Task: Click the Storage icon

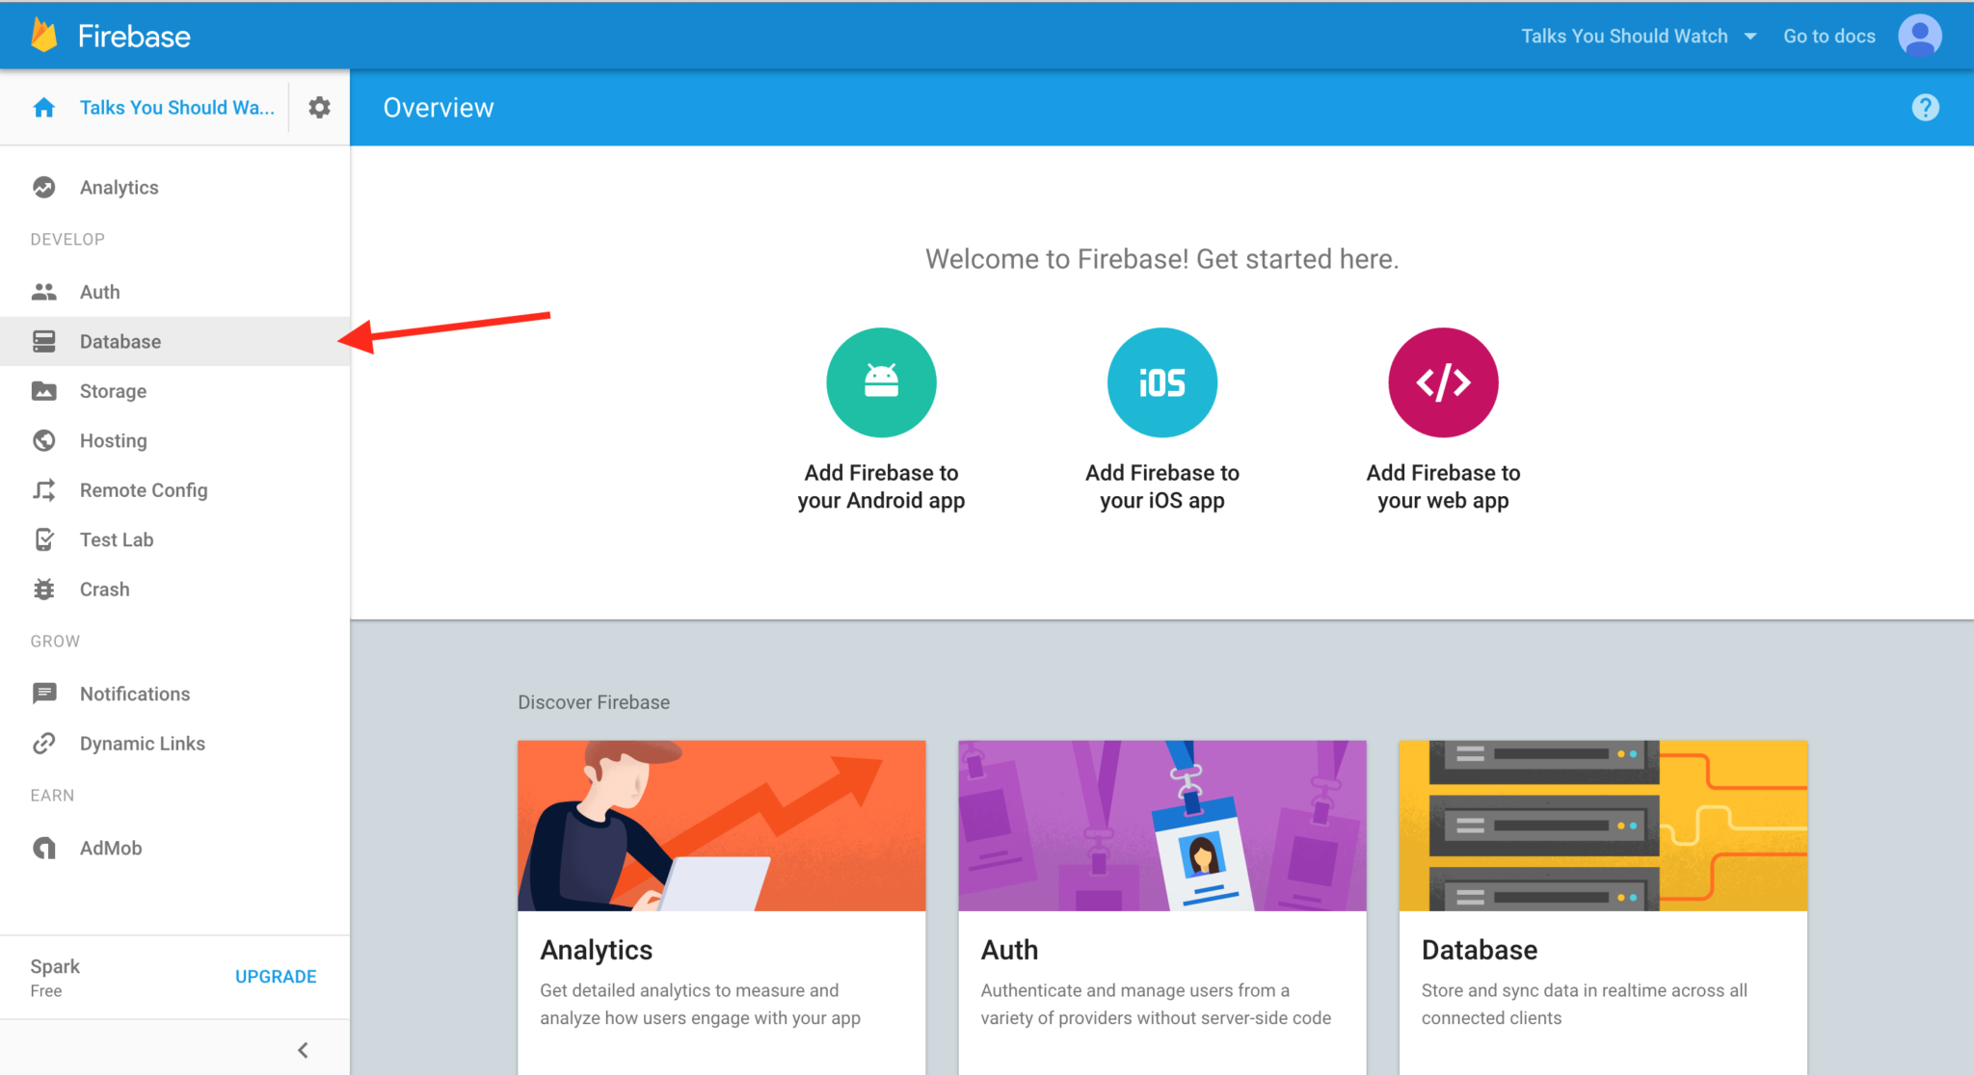Action: [44, 391]
